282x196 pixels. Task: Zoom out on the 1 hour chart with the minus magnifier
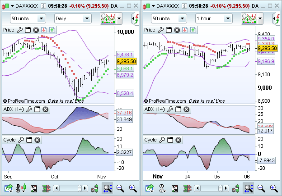point(261,188)
